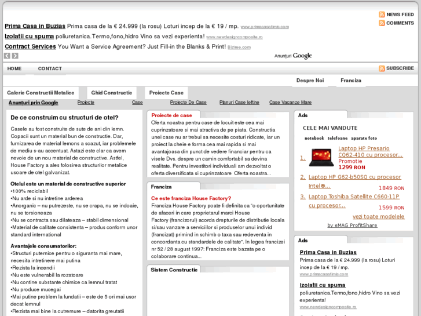The width and height of the screenshot is (421, 316).
Task: Open the HOME menu item
Action: pyautogui.click(x=14, y=68)
